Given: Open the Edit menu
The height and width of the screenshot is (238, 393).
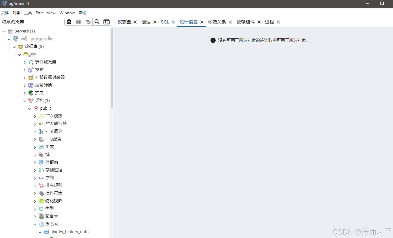Looking at the screenshot, I should pyautogui.click(x=39, y=13).
